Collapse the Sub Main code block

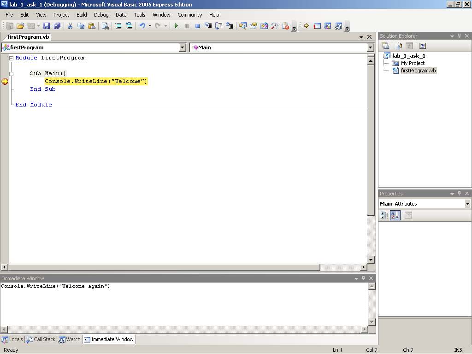[11, 73]
